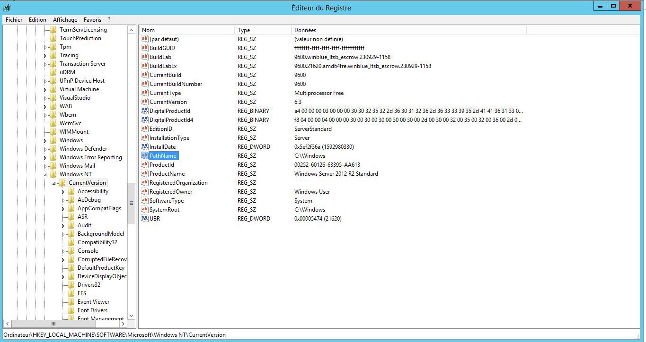Select the RegisteredOrganization value name
The image size is (646, 342).
[x=178, y=182]
